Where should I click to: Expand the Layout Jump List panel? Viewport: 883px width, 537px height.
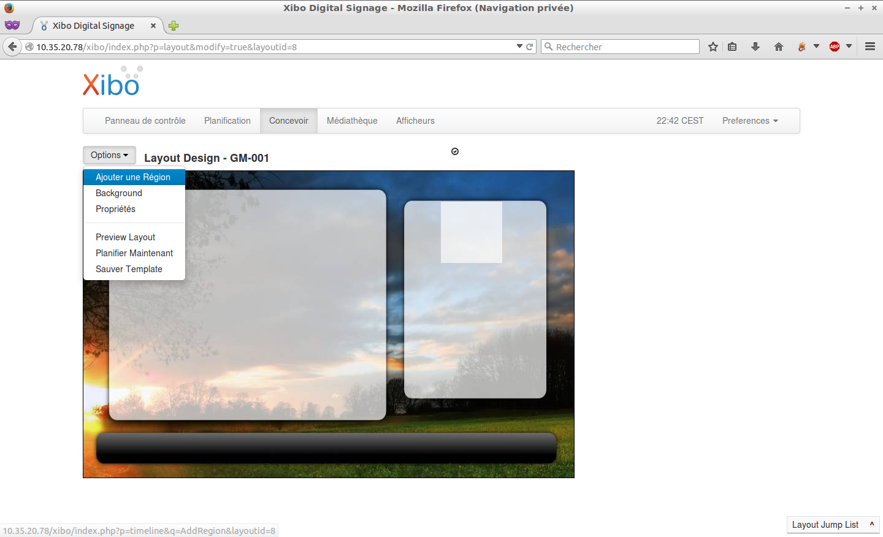(832, 525)
